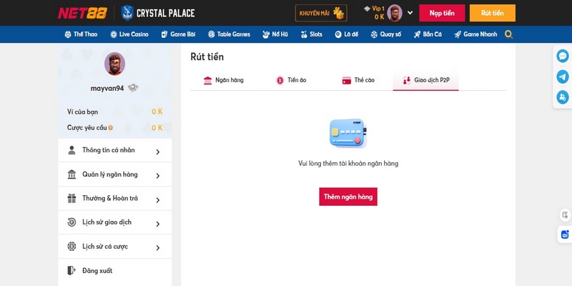Open the AI assistant icon

coord(565,235)
